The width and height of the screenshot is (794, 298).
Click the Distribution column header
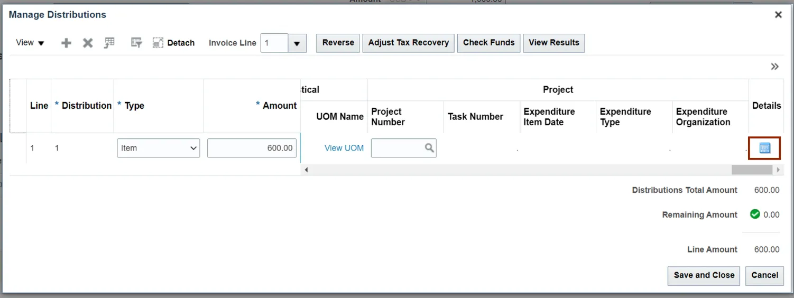(82, 106)
